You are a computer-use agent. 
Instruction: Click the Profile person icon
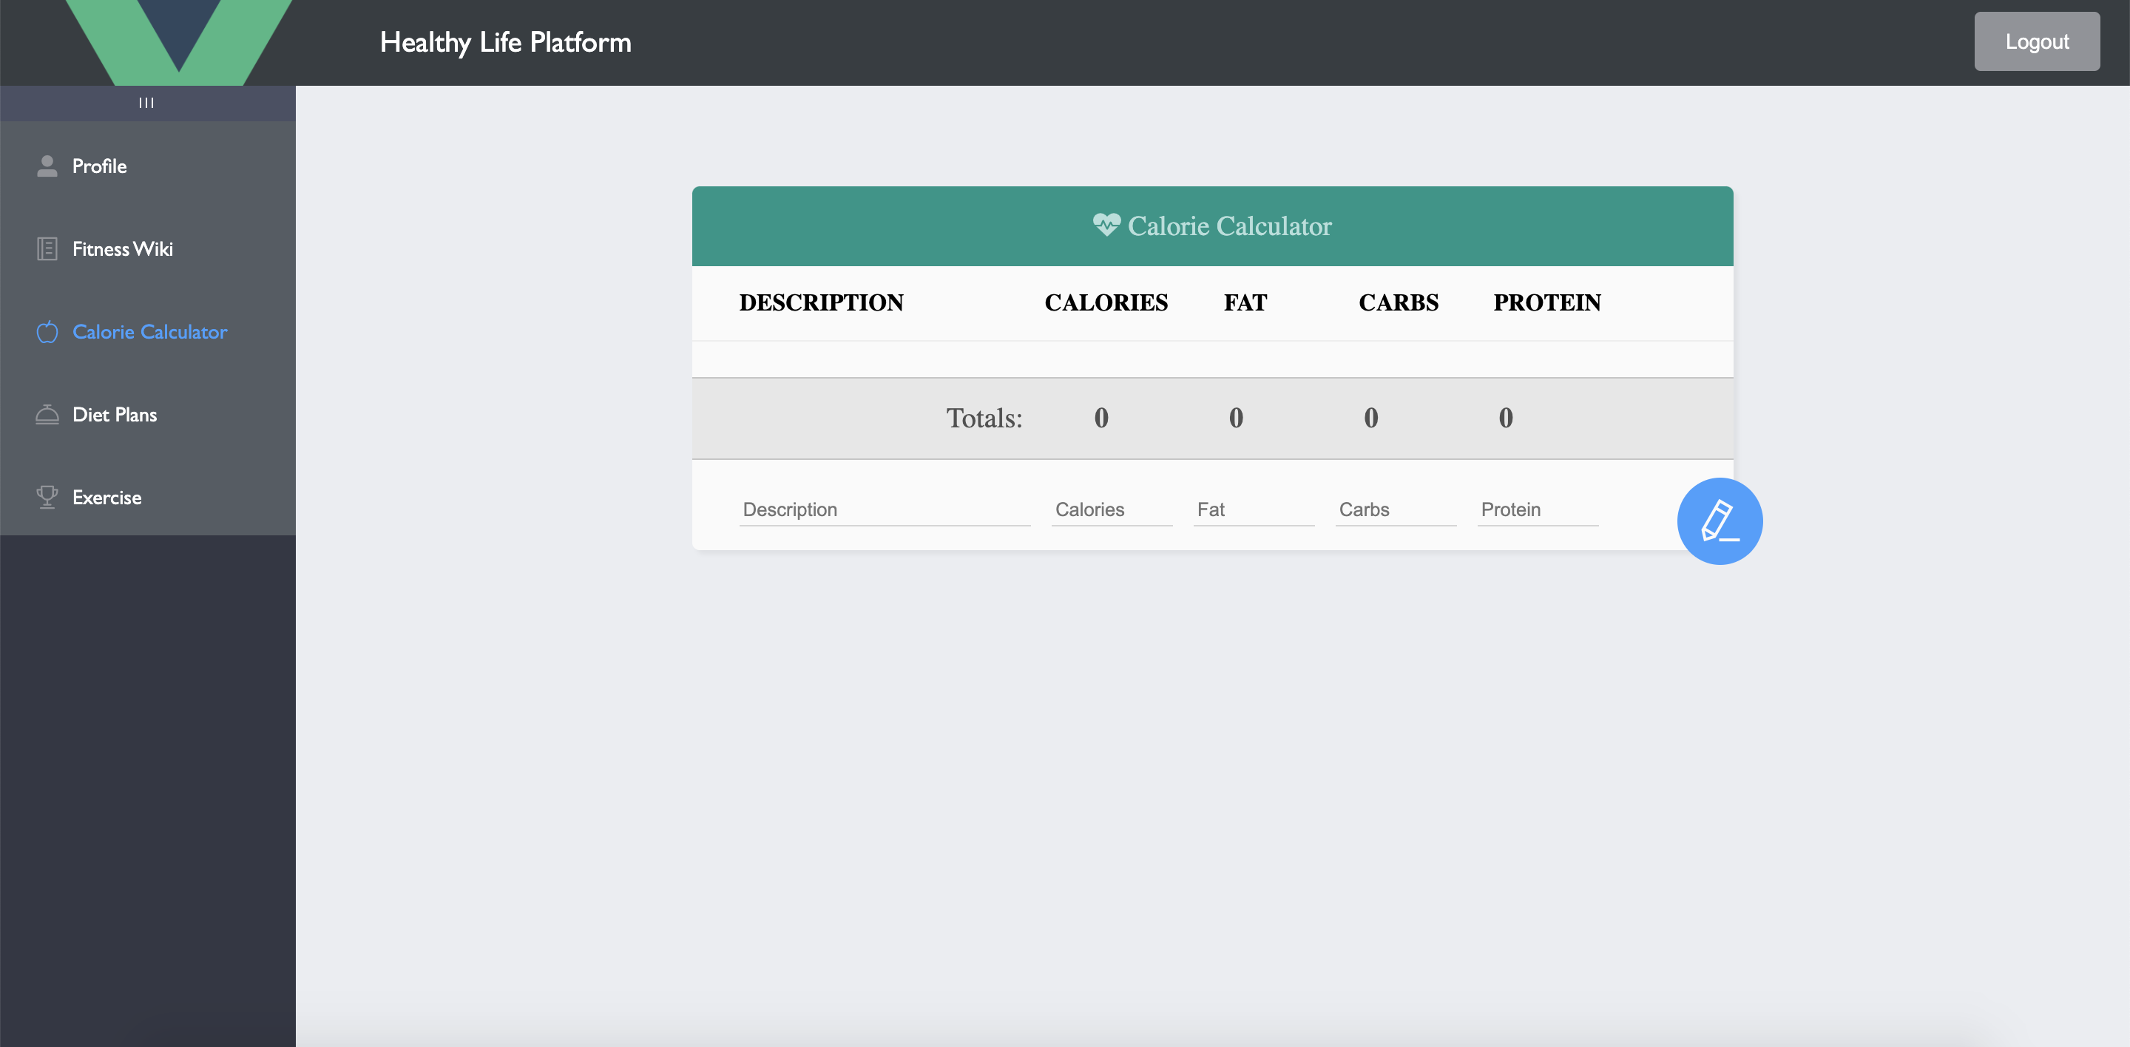[x=47, y=166]
